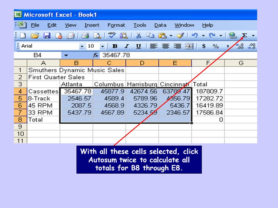Open the File menu

35,25
